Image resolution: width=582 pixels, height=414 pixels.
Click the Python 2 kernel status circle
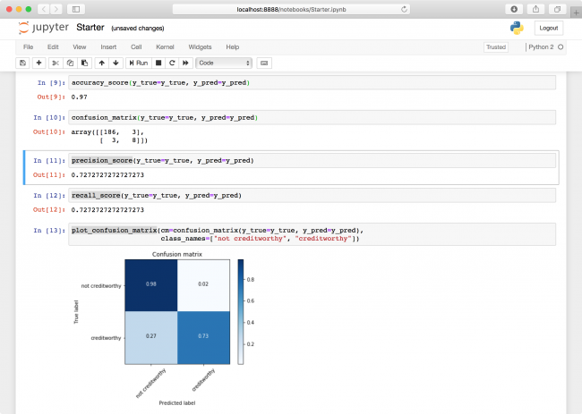pos(561,47)
